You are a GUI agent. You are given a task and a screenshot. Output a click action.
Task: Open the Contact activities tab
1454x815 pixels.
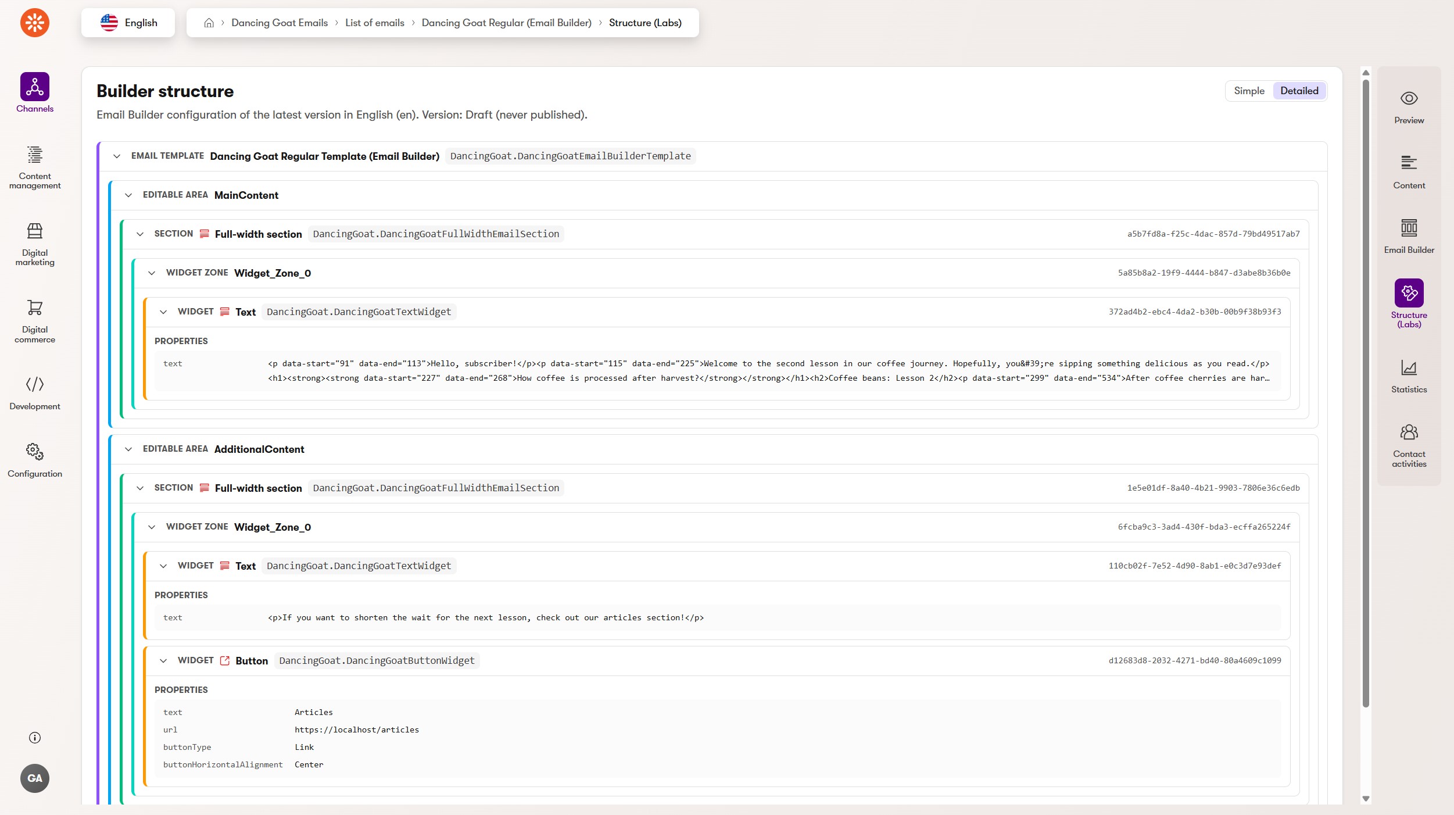tap(1409, 446)
